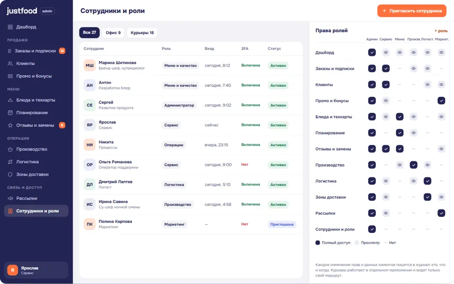
Task: Click the Ирина Савина employee name
Action: click(x=113, y=202)
